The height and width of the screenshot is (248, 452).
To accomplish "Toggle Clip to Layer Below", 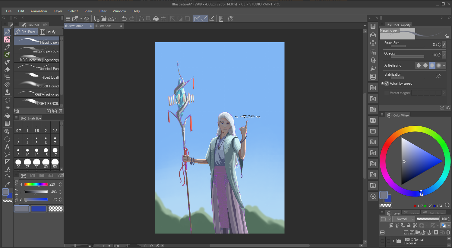I will pos(391,225).
